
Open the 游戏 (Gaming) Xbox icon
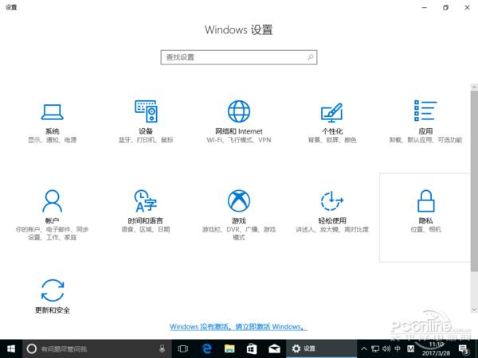(x=238, y=200)
